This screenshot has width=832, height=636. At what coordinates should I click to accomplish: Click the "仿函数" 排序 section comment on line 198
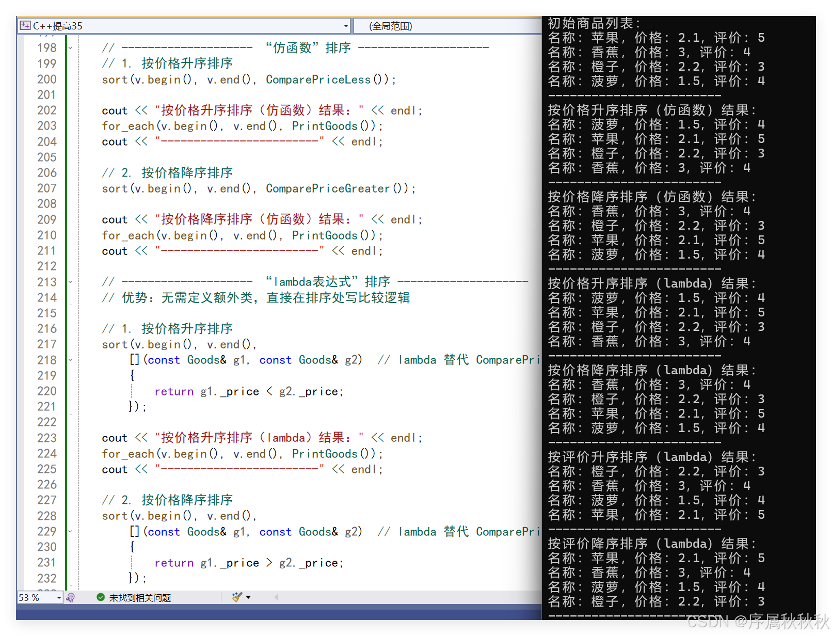point(295,48)
